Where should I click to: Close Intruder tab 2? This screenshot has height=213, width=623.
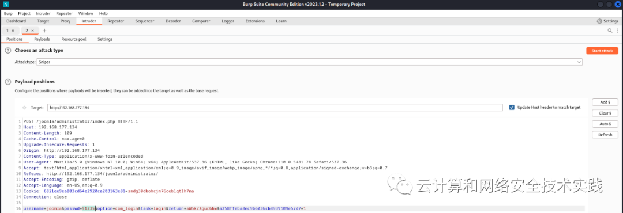click(x=33, y=31)
